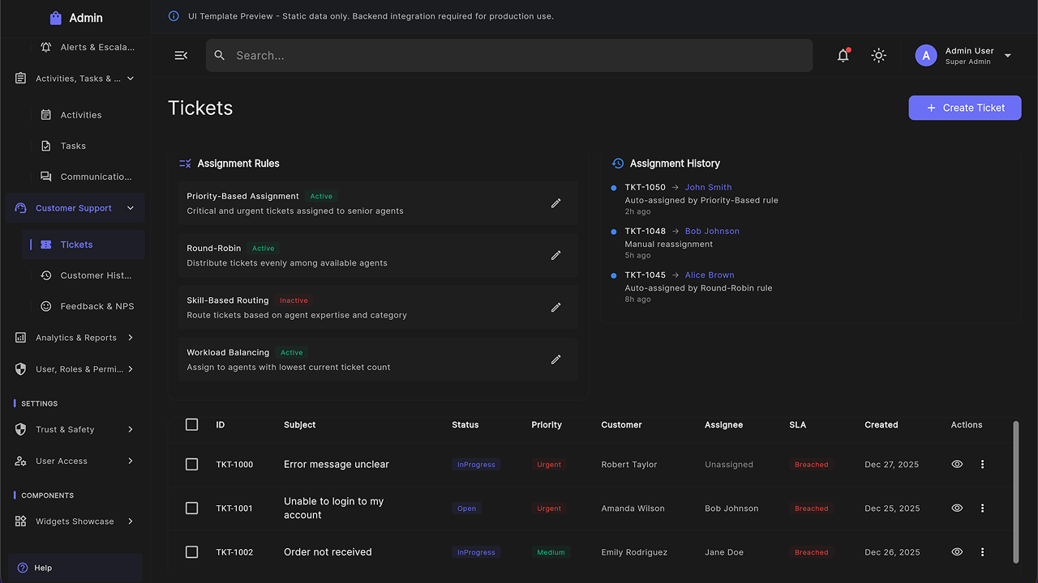Viewport: 1038px width, 583px height.
Task: Click the Assignment History clock icon
Action: pos(618,164)
